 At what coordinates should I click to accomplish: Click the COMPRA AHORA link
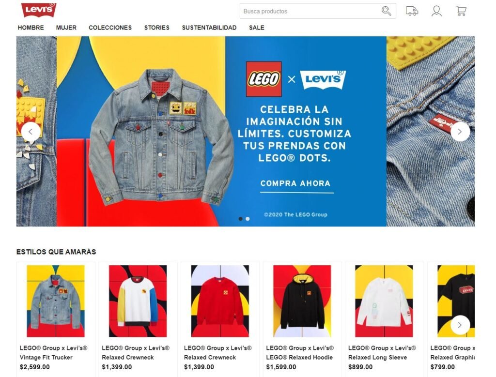coord(295,183)
